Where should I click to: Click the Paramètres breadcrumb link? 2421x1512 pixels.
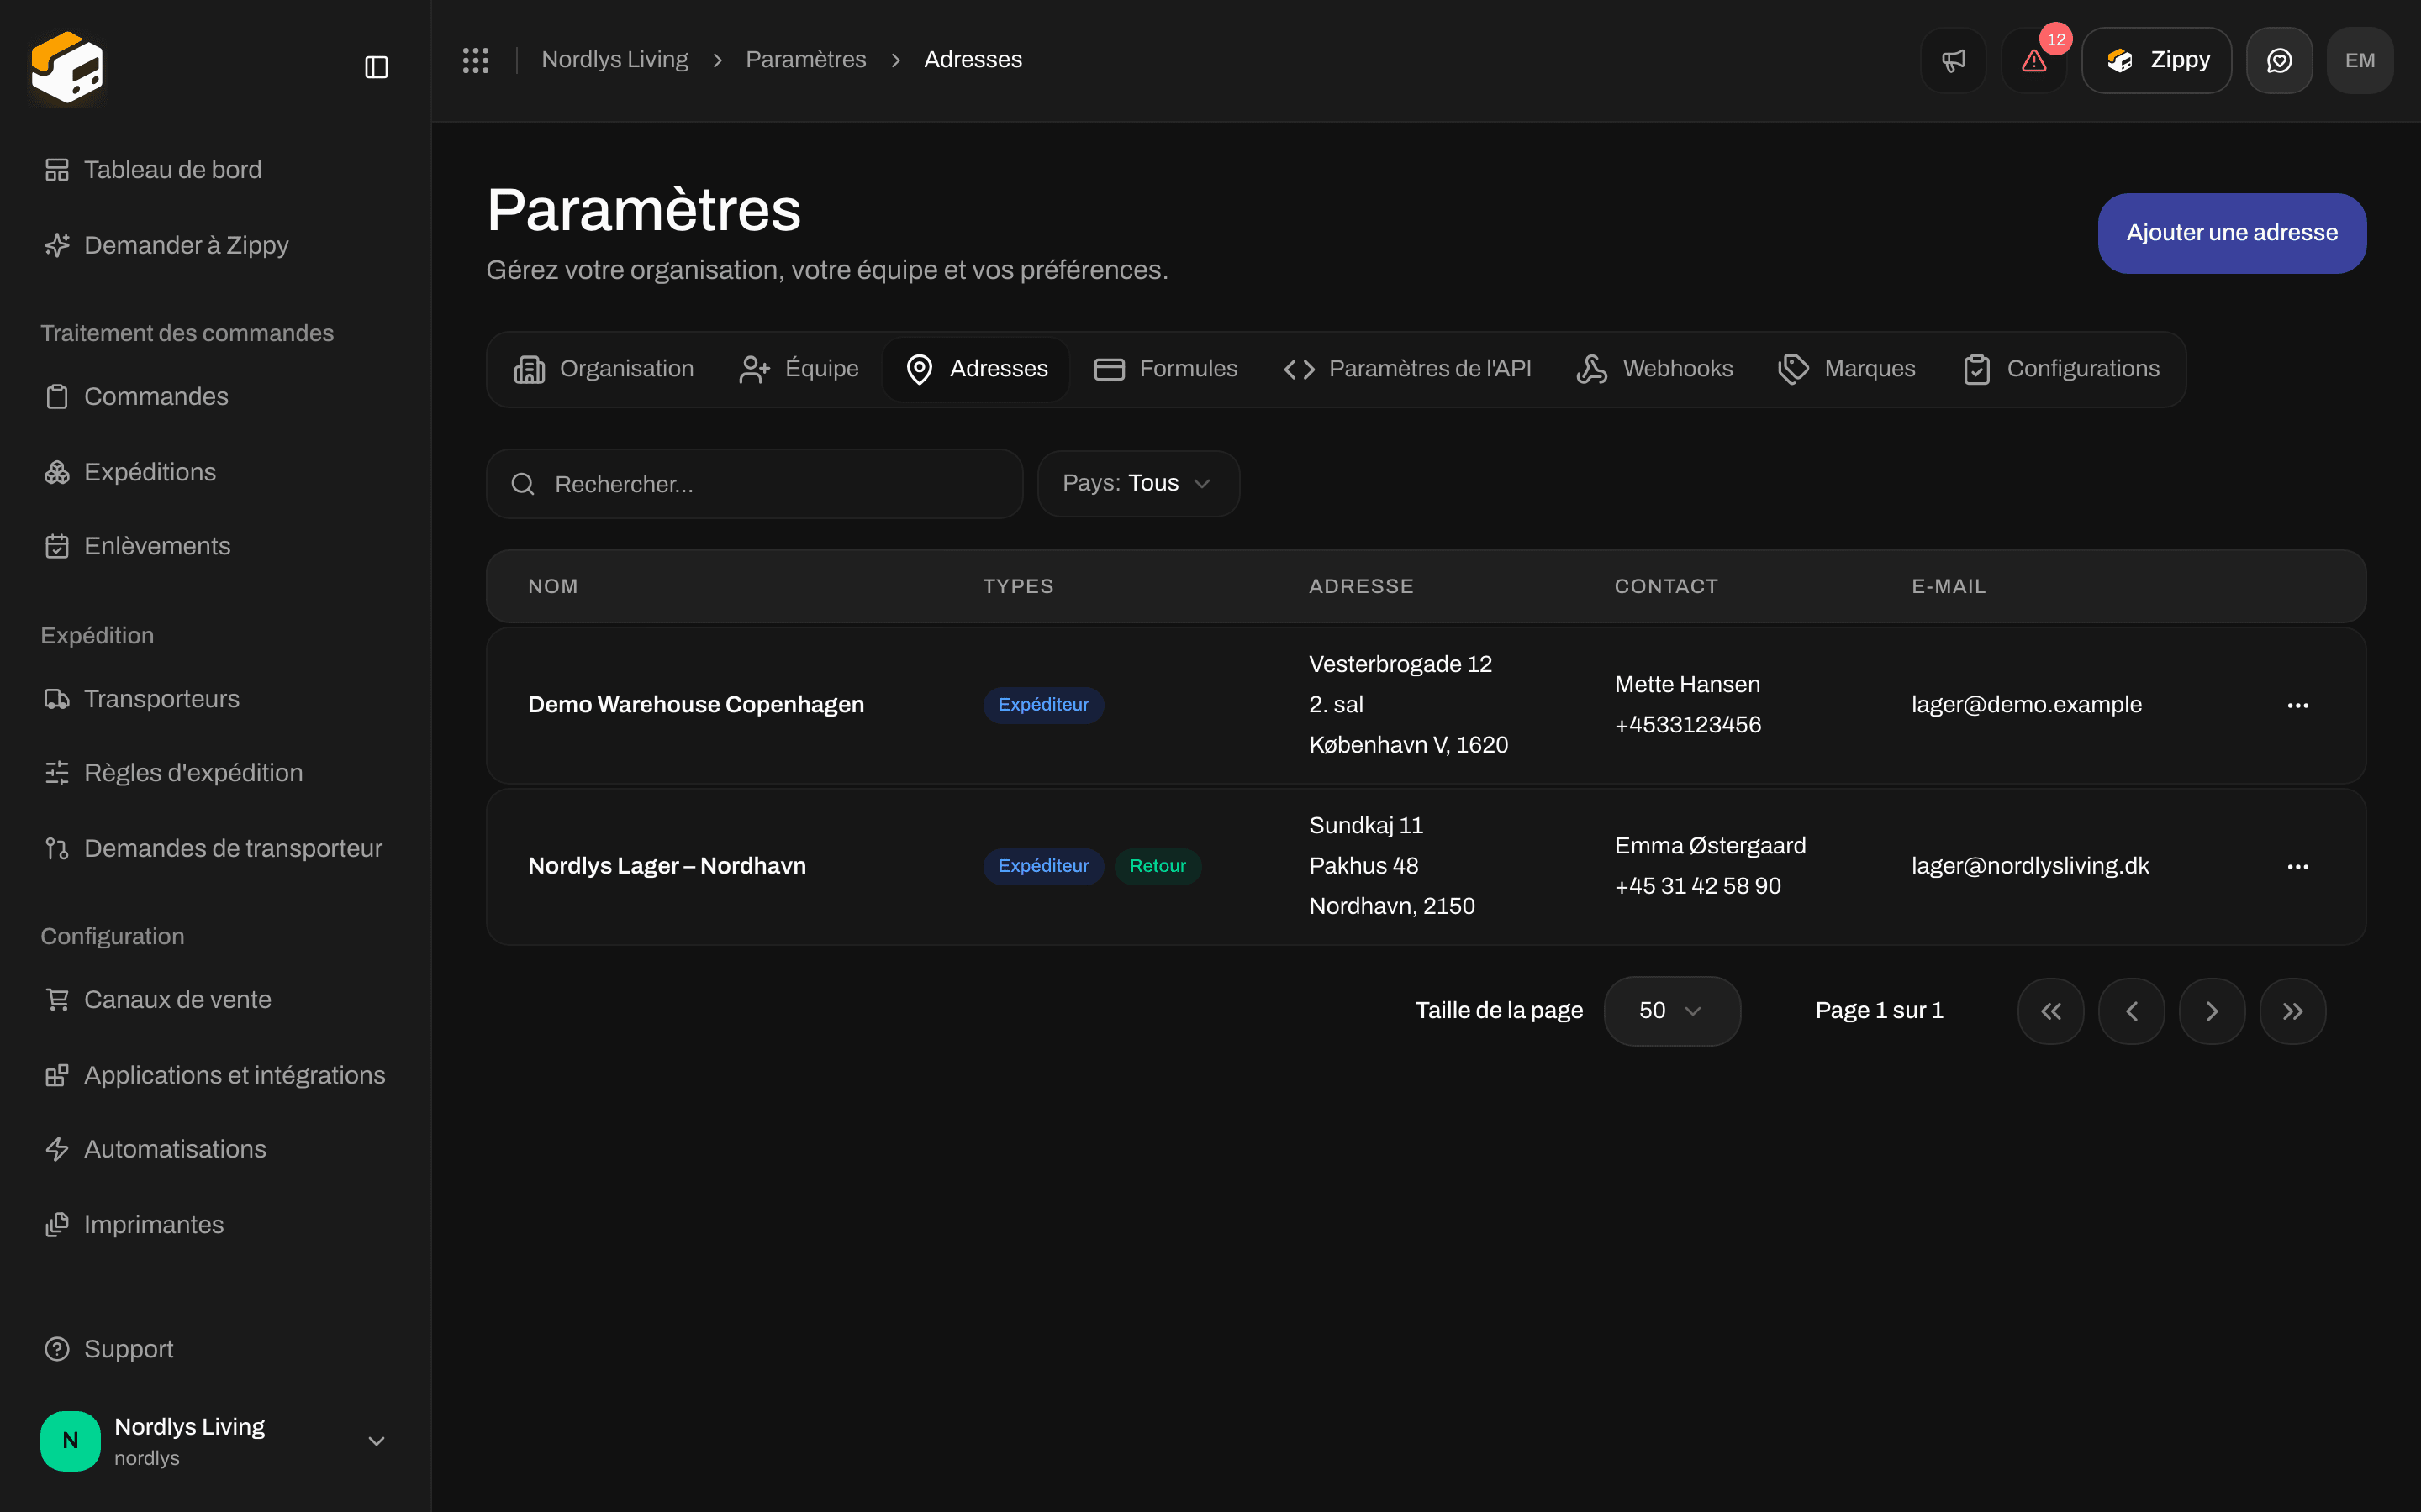click(806, 60)
